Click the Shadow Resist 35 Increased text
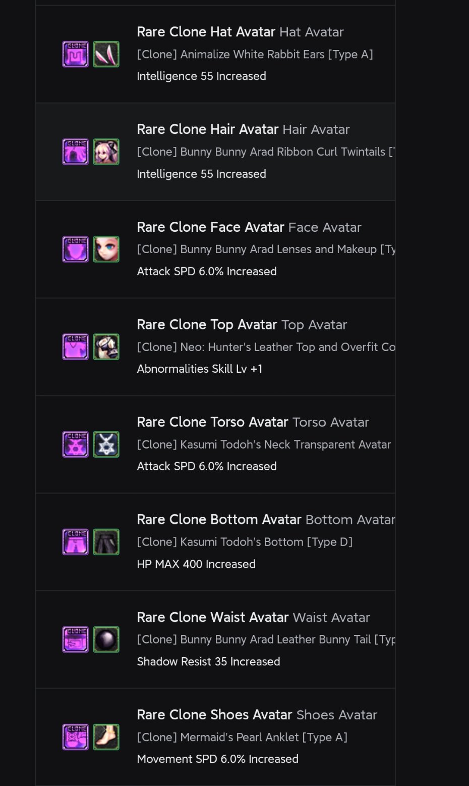This screenshot has height=786, width=469. coord(208,661)
